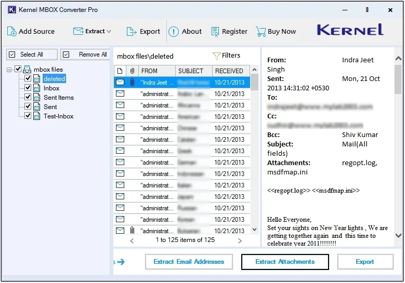Click the deleted folder icon
Image resolution: width=405 pixels, height=283 pixels.
click(37, 78)
